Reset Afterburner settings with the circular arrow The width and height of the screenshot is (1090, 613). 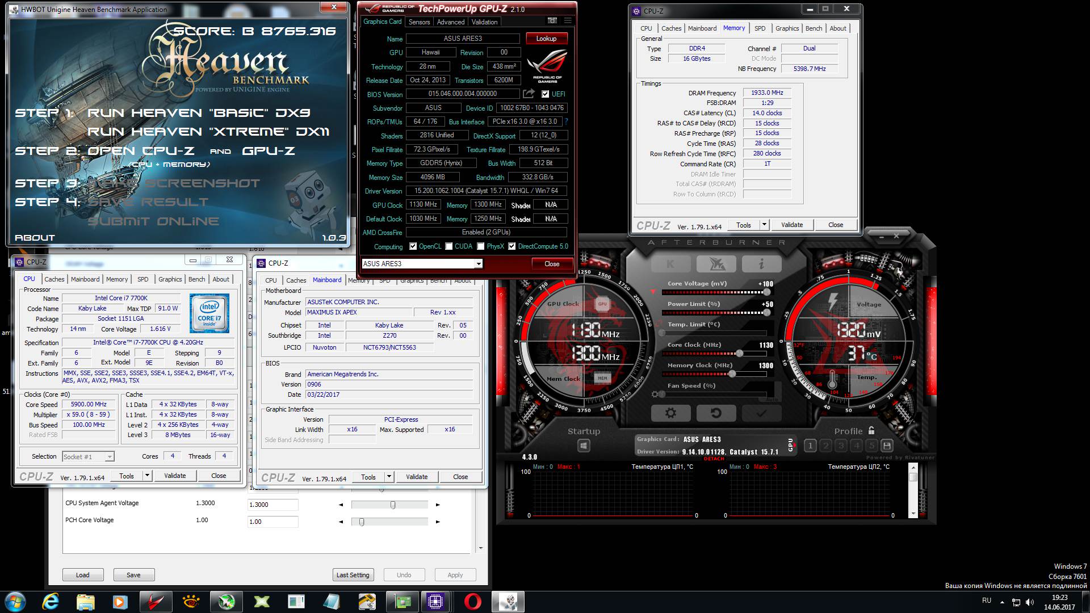point(716,413)
